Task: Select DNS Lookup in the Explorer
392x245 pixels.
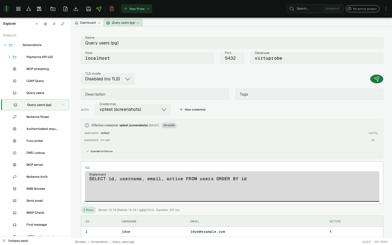Action: [x=35, y=153]
